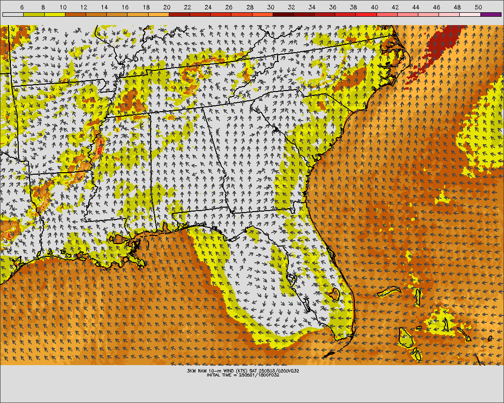
Task: Click the legend value "12"
Action: click(x=84, y=7)
